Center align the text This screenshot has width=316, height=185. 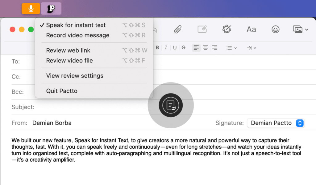tap(205, 48)
